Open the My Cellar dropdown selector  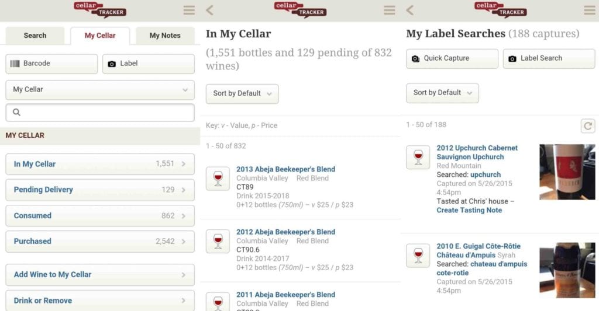pyautogui.click(x=100, y=90)
